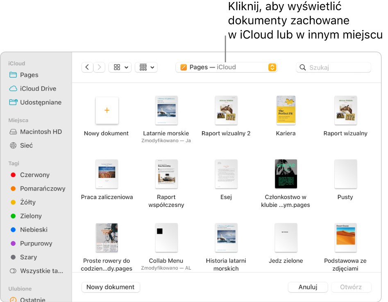This screenshot has height=302, width=388.
Task: Click the search magnifier icon
Action: click(x=302, y=67)
